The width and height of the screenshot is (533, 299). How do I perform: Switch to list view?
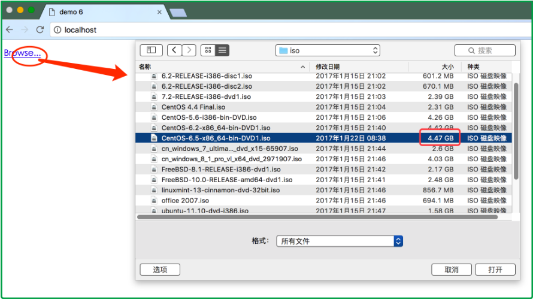(222, 50)
